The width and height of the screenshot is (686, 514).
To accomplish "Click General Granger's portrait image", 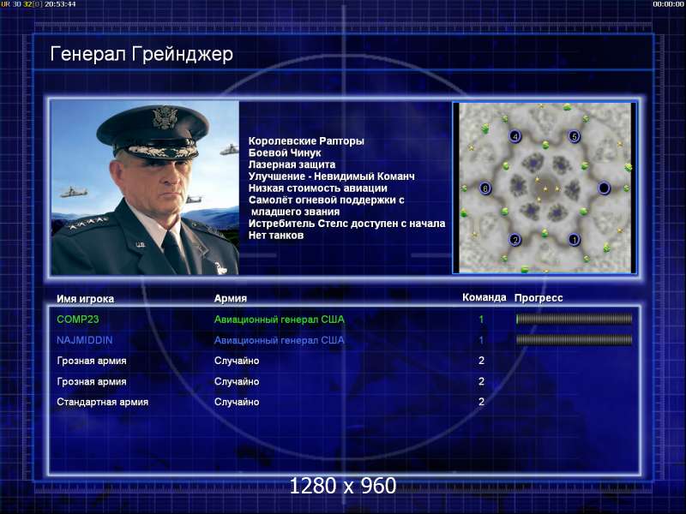I will pos(145,188).
